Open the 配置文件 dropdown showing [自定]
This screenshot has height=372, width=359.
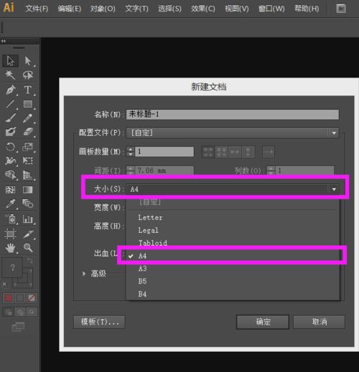click(233, 133)
